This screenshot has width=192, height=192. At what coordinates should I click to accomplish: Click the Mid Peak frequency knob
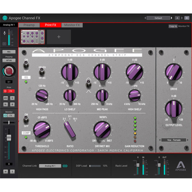(x=102, y=96)
